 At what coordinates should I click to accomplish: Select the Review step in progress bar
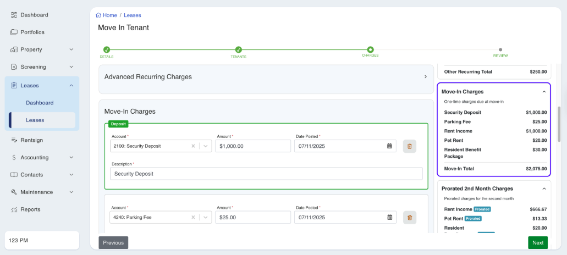(500, 49)
